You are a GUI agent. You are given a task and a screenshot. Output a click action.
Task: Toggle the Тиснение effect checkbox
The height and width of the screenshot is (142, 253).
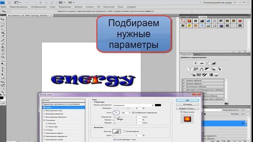(44, 120)
